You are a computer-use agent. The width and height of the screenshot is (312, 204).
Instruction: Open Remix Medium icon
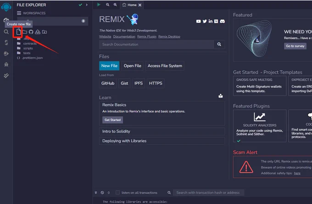tap(216, 21)
